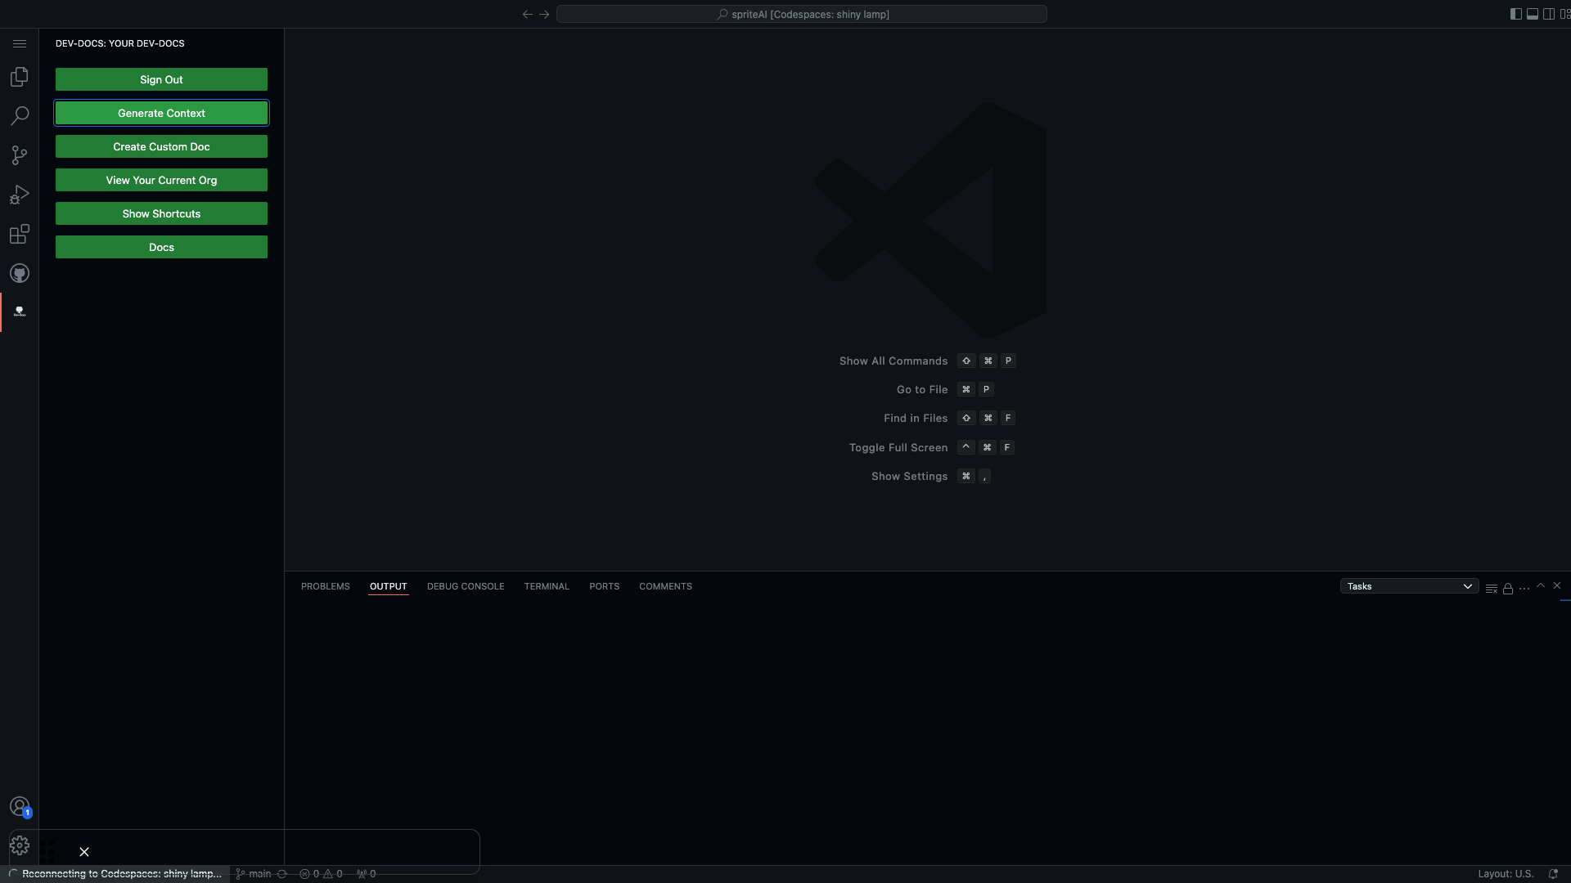
Task: Open the Accounts icon in the sidebar
Action: [x=20, y=806]
